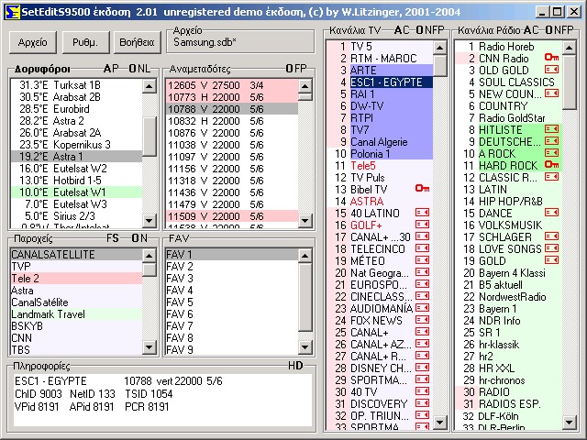Click the card icon next to DANCE radio
Screen dimensions: 587x440
coord(551,213)
